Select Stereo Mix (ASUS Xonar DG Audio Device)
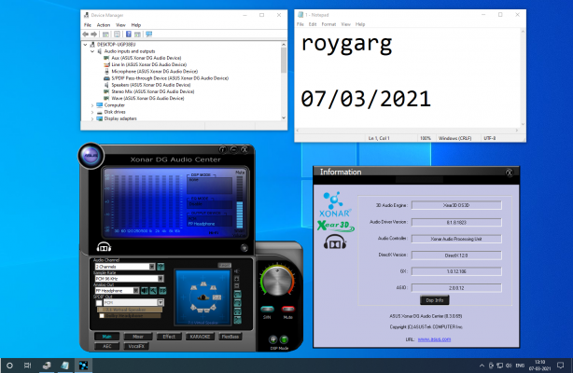This screenshot has width=573, height=373. (x=153, y=91)
